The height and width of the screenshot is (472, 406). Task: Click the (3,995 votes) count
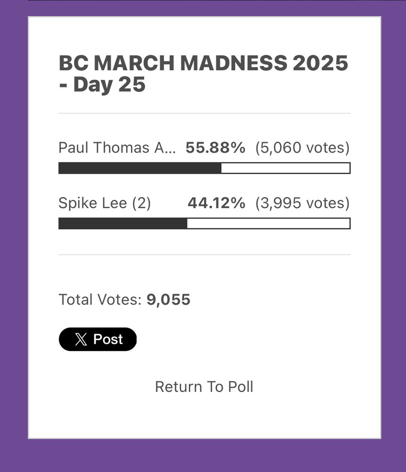(303, 203)
